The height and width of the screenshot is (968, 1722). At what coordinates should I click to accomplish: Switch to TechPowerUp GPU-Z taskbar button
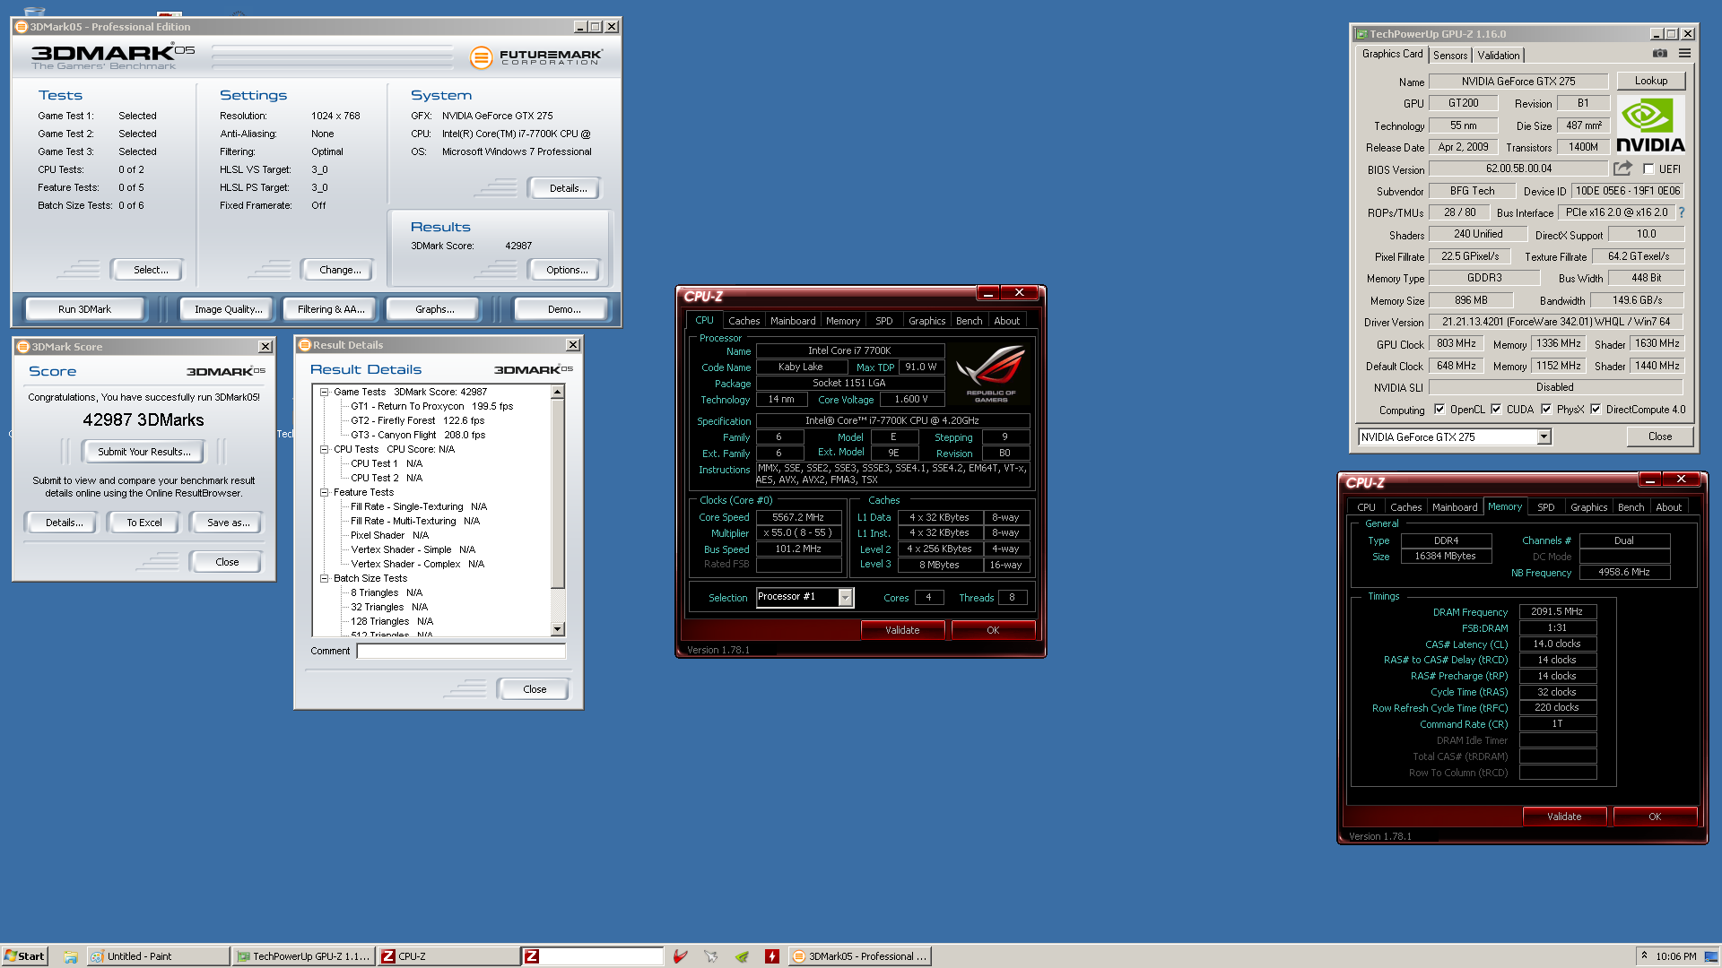[303, 956]
